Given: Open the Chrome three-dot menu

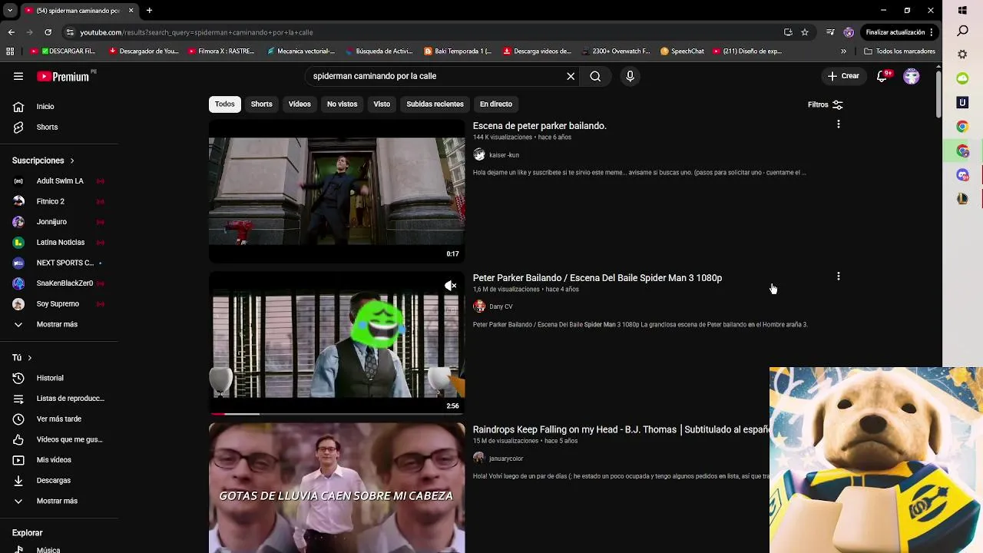Looking at the screenshot, I should pyautogui.click(x=931, y=32).
